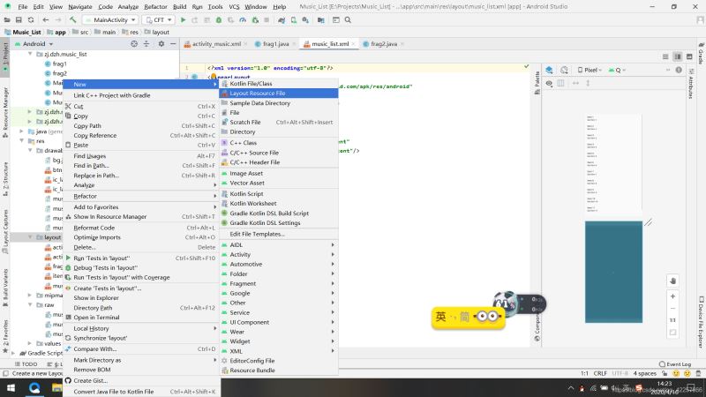This screenshot has width=706, height=397.
Task: Open the TODO tool window button
Action: [x=26, y=363]
